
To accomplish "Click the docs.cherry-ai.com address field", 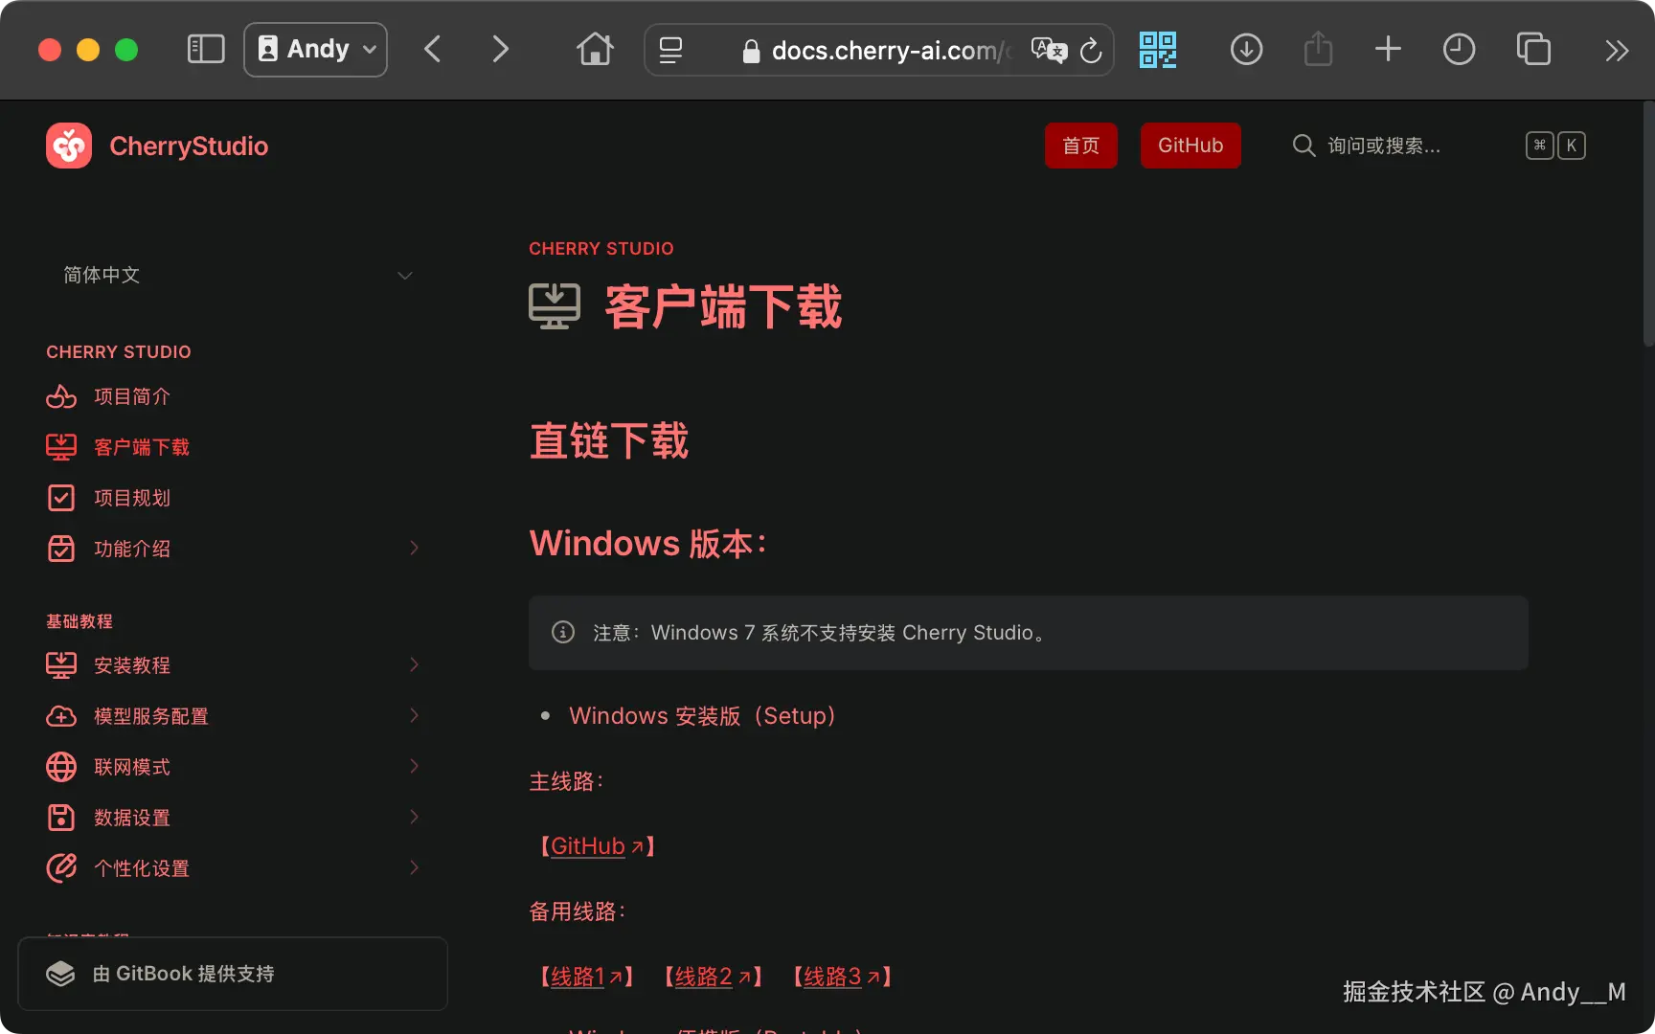I will pyautogui.click(x=879, y=50).
